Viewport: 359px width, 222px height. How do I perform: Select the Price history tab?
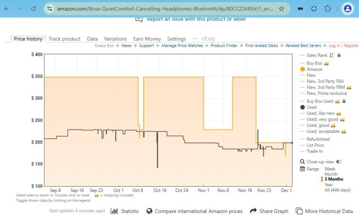[x=28, y=39]
